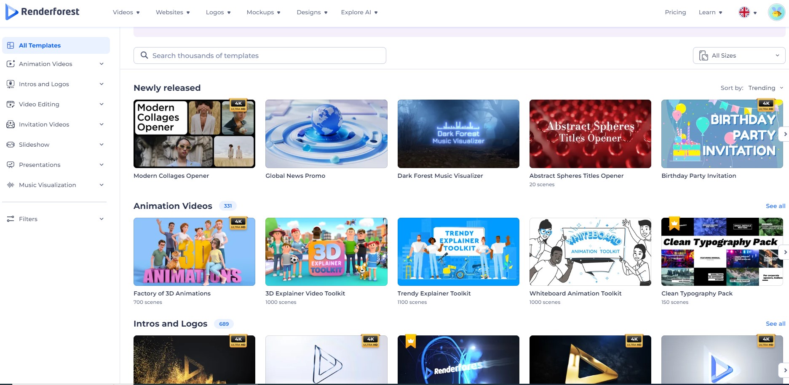Click the Slideshow sidebar icon

(x=11, y=145)
